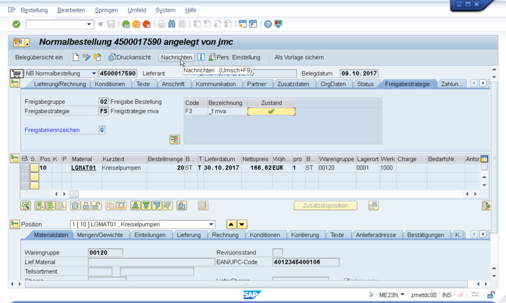Click the blue info icon next to Nachrichten
The height and width of the screenshot is (303, 506).
coord(201,57)
